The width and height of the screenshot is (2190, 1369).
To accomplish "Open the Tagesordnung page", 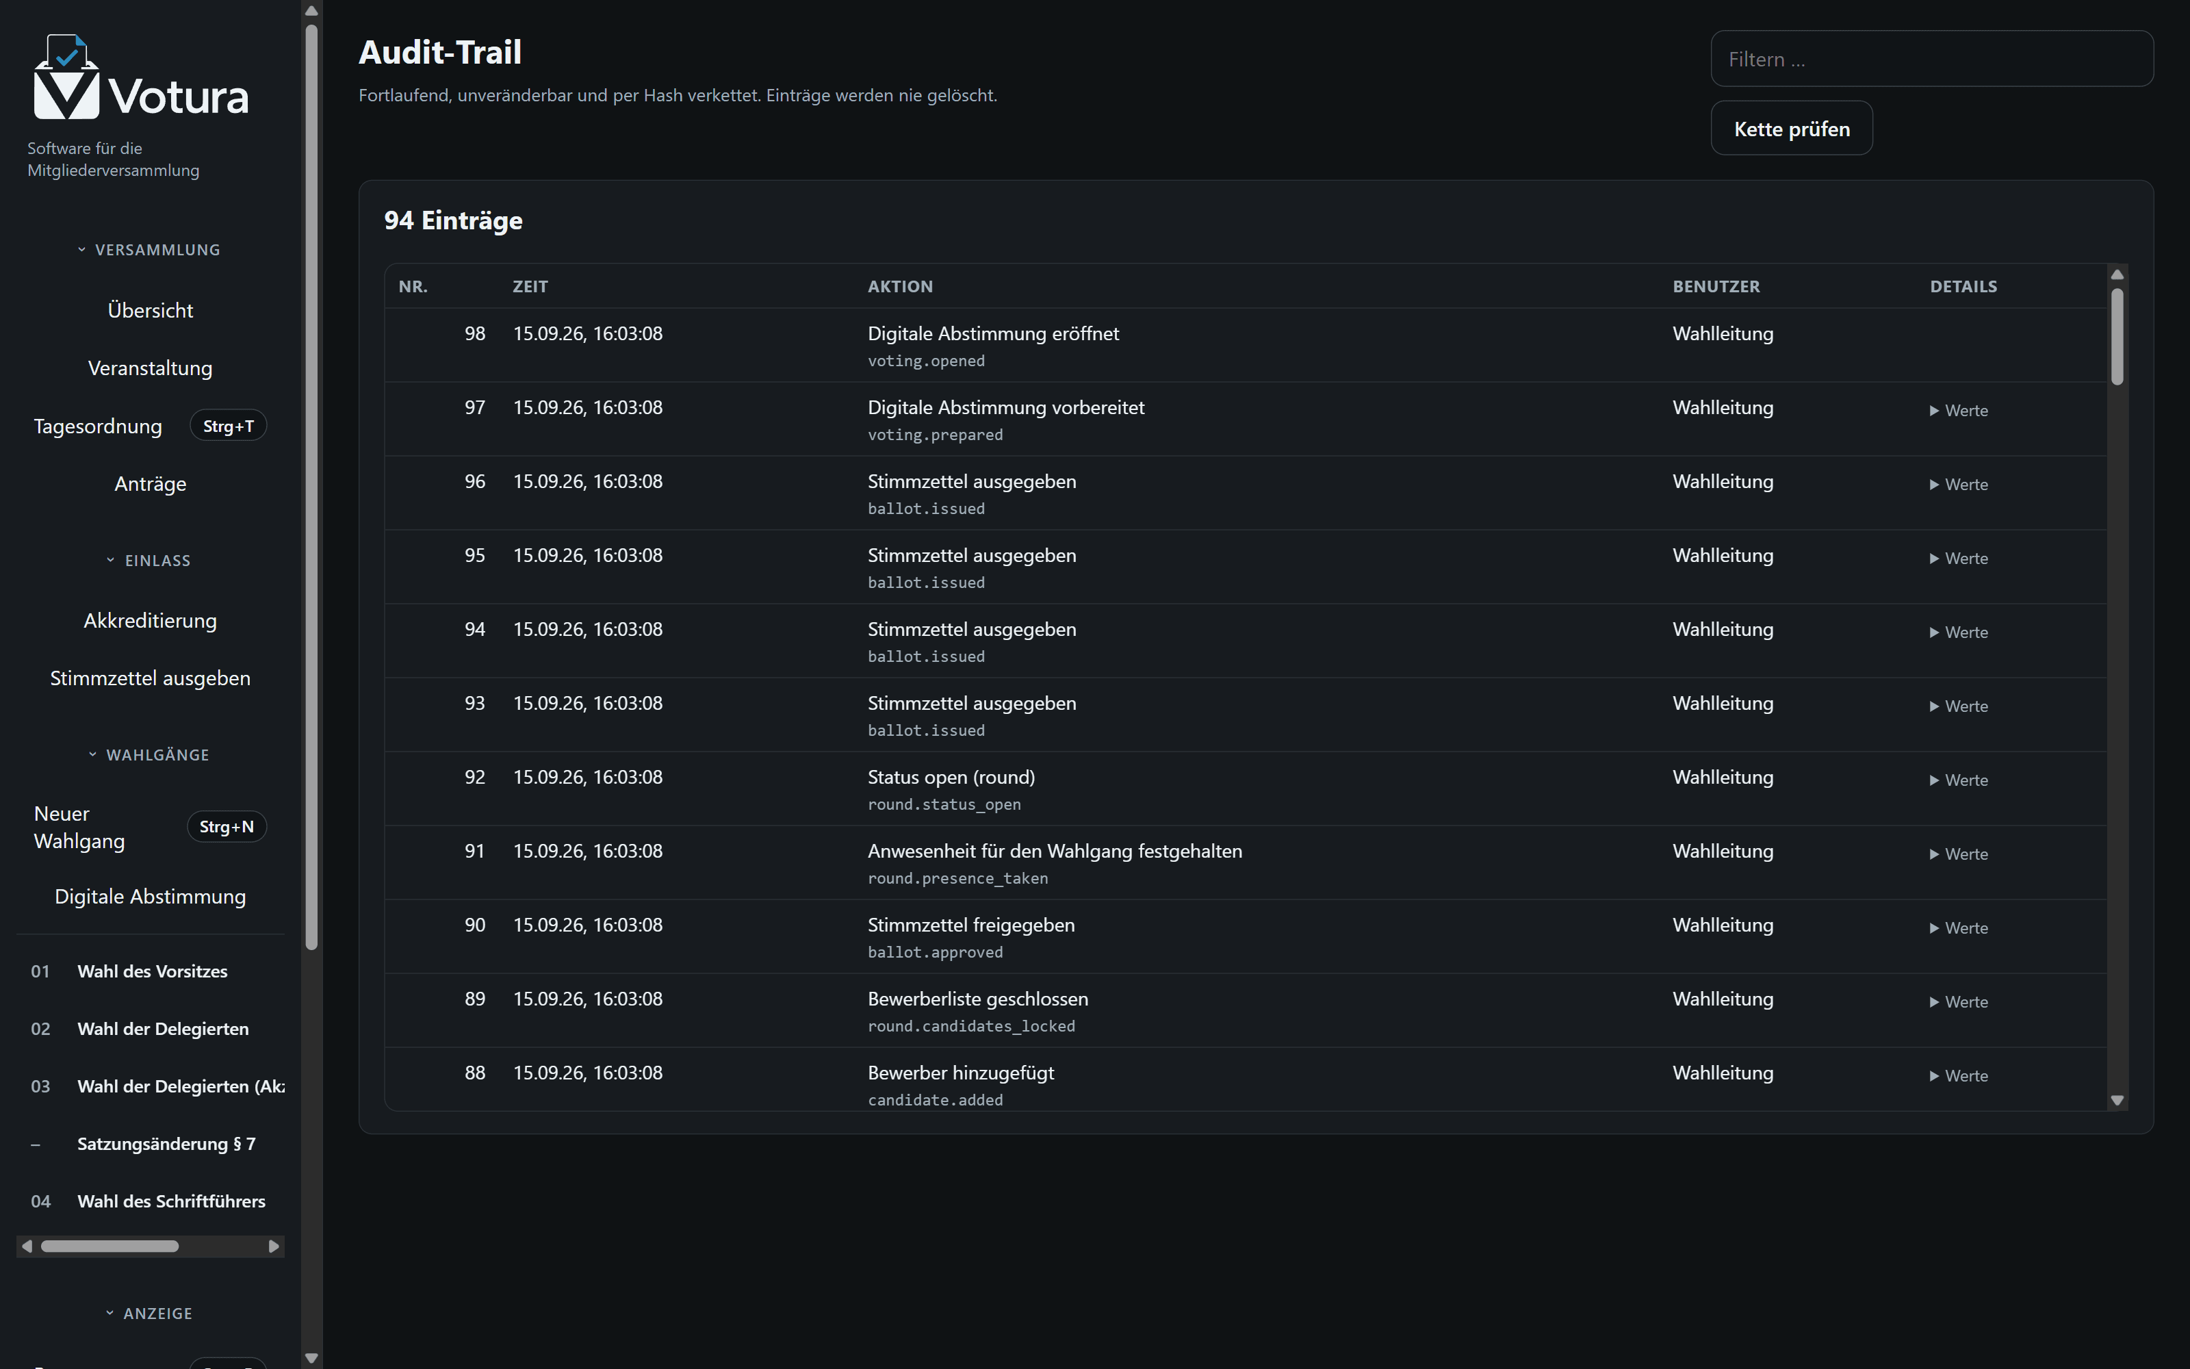I will click(151, 426).
